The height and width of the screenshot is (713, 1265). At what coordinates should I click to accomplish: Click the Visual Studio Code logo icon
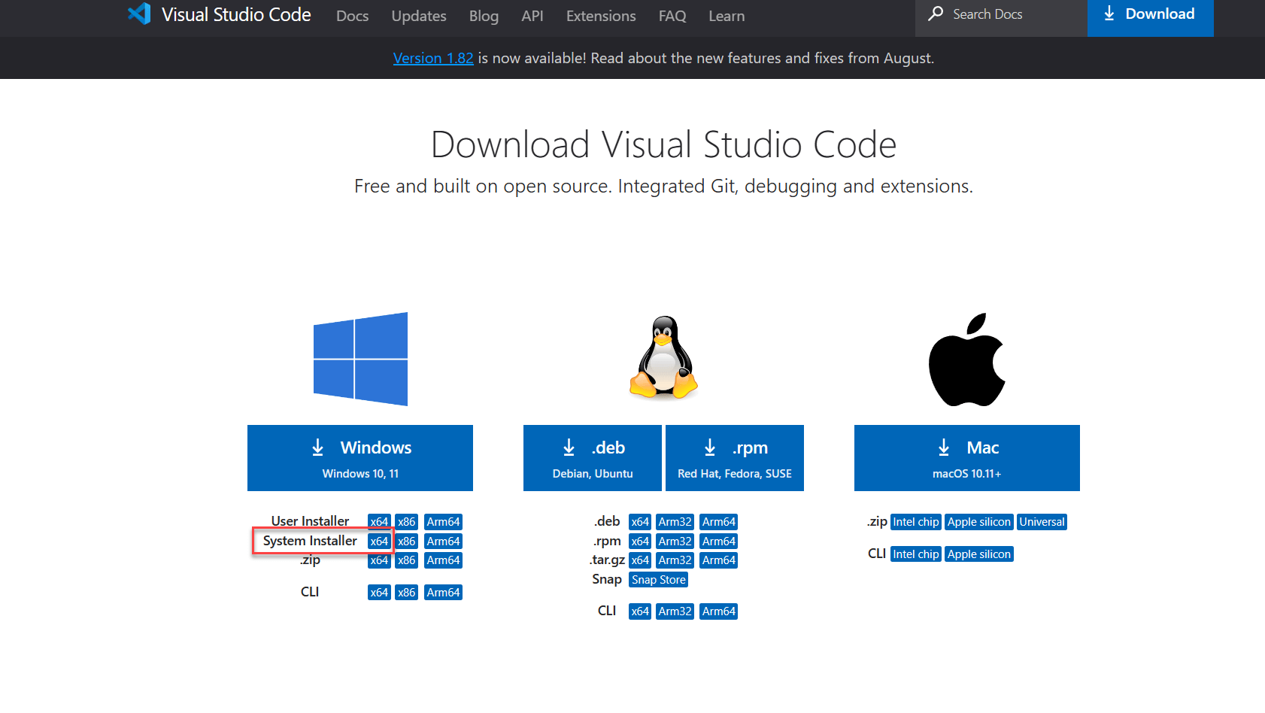139,14
